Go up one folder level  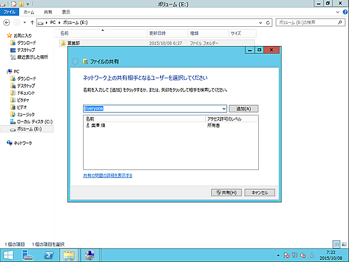(x=32, y=23)
